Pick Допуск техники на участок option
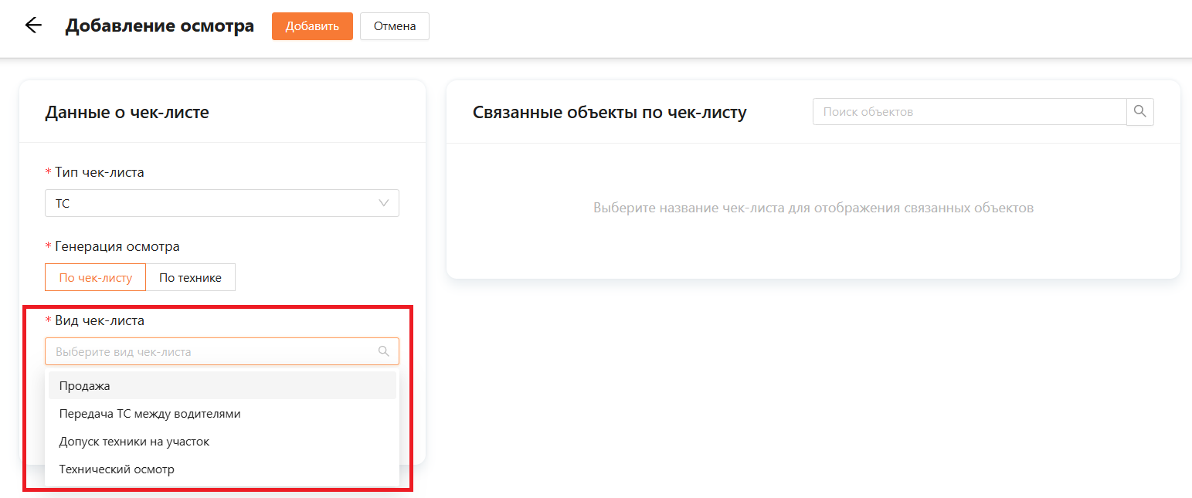The height and width of the screenshot is (498, 1192). (x=134, y=442)
